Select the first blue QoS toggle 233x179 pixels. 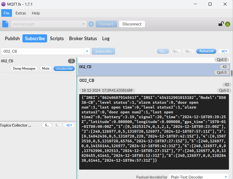tap(163, 51)
